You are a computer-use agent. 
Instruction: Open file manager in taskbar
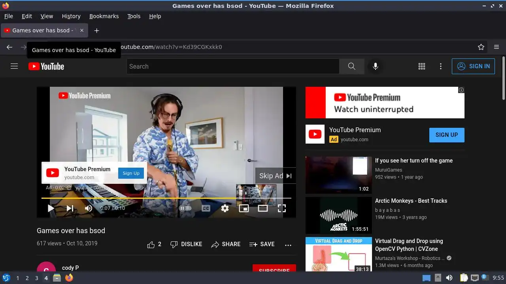pos(57,278)
